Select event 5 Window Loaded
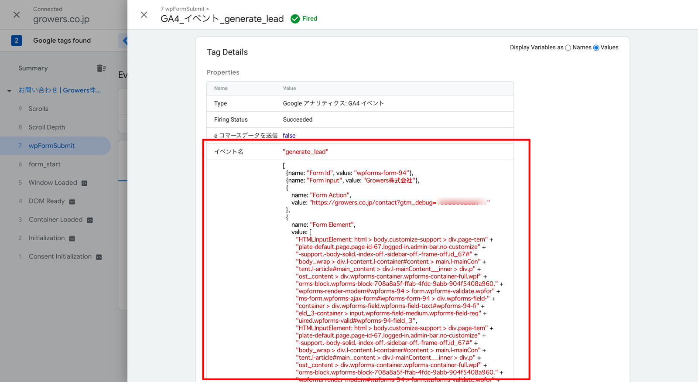The height and width of the screenshot is (382, 698). click(x=55, y=183)
